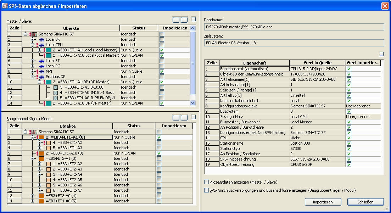This screenshot has height=213, width=391.
Task: Click the Master/Slave list scroll-down arrow
Action: tap(193, 103)
